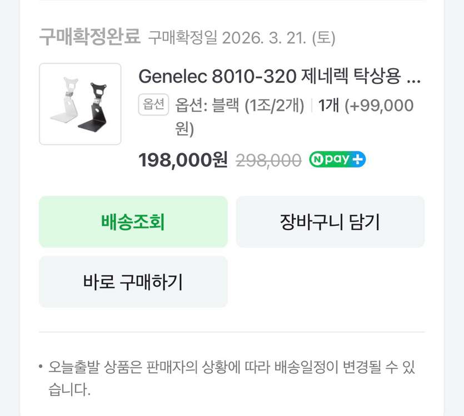464x416 pixels.
Task: Click the 장바구니 담기 add to cart button
Action: pyautogui.click(x=330, y=221)
